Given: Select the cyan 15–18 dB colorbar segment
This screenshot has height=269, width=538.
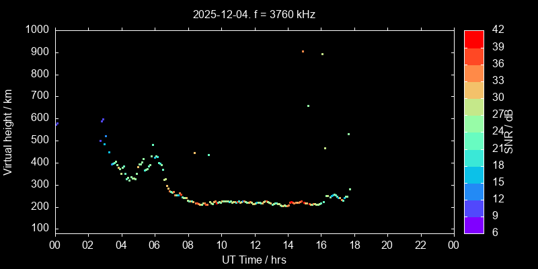Looking at the screenshot, I should click(x=474, y=174).
